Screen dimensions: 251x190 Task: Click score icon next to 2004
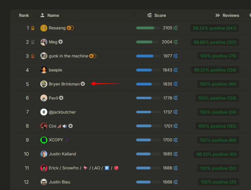[175, 42]
